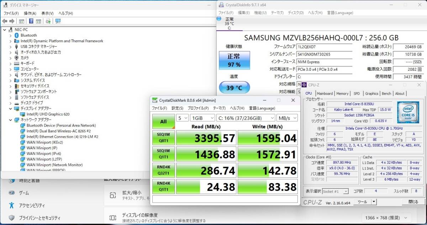This screenshot has width=427, height=225.
Task: Open the ゲーム settings category
Action: [24, 193]
